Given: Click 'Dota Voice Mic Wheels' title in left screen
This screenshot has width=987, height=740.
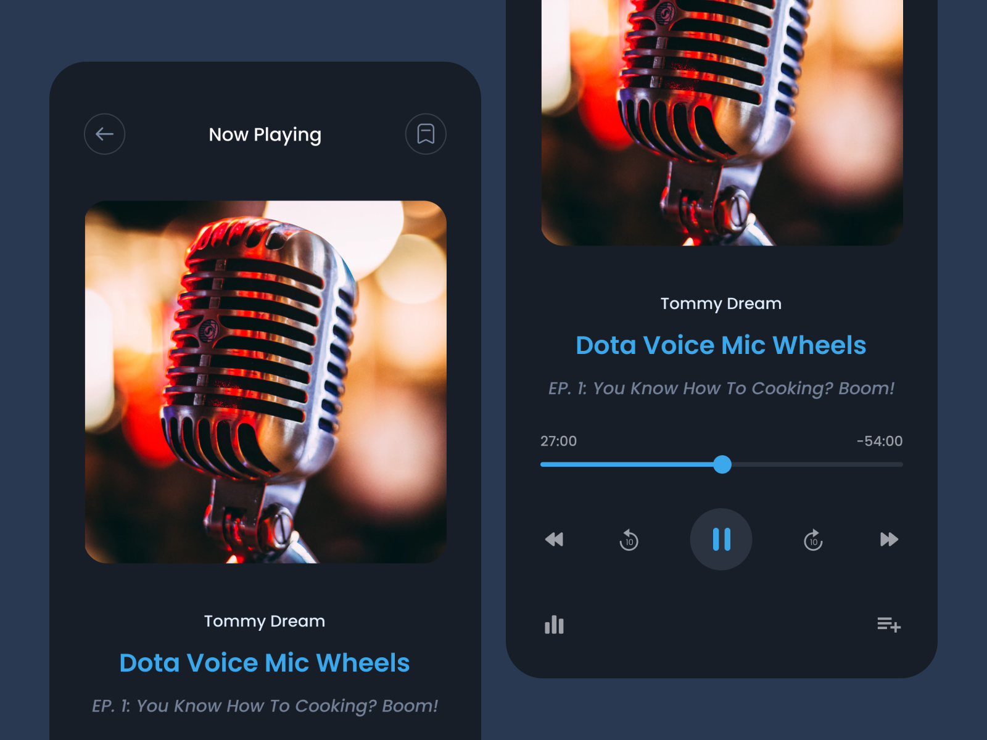Looking at the screenshot, I should tap(265, 663).
